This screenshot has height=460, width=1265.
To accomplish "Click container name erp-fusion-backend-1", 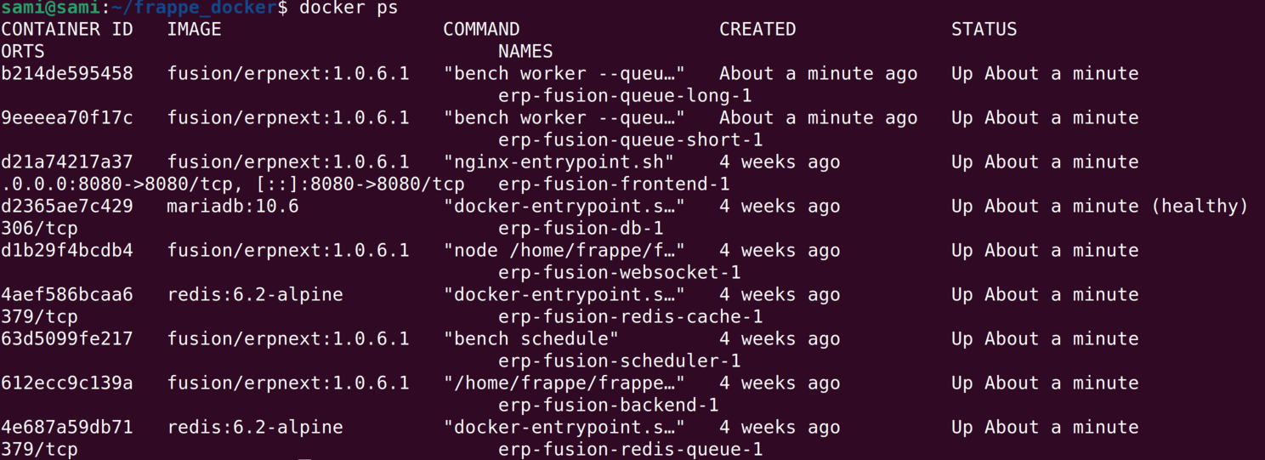I will tap(609, 406).
